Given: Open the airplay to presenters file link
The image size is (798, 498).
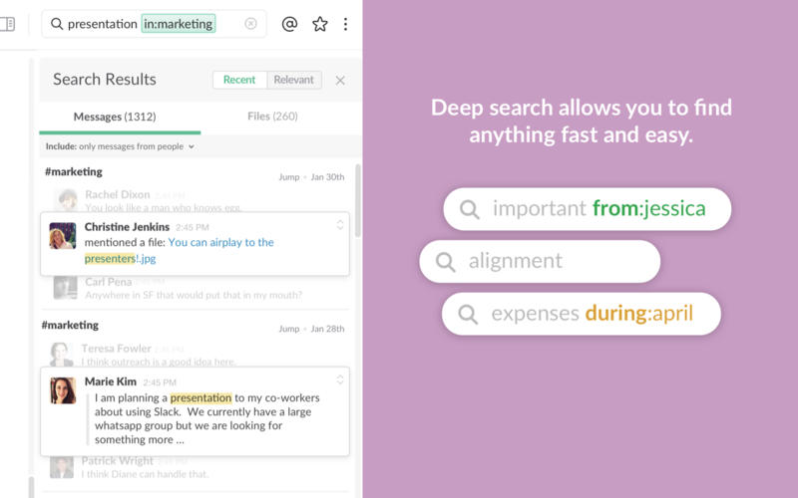Looking at the screenshot, I should pos(220,242).
